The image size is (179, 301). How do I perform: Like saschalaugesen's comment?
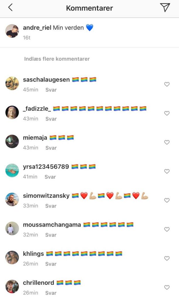click(167, 84)
